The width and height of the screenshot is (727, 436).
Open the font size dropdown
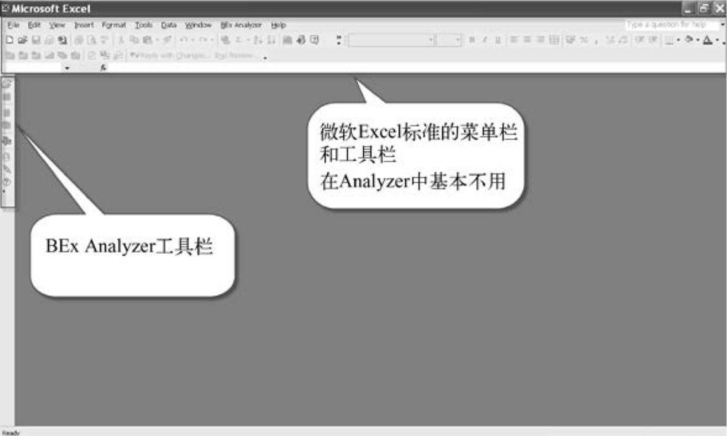click(458, 40)
